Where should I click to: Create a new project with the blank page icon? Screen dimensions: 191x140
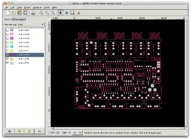[x=8, y=13]
